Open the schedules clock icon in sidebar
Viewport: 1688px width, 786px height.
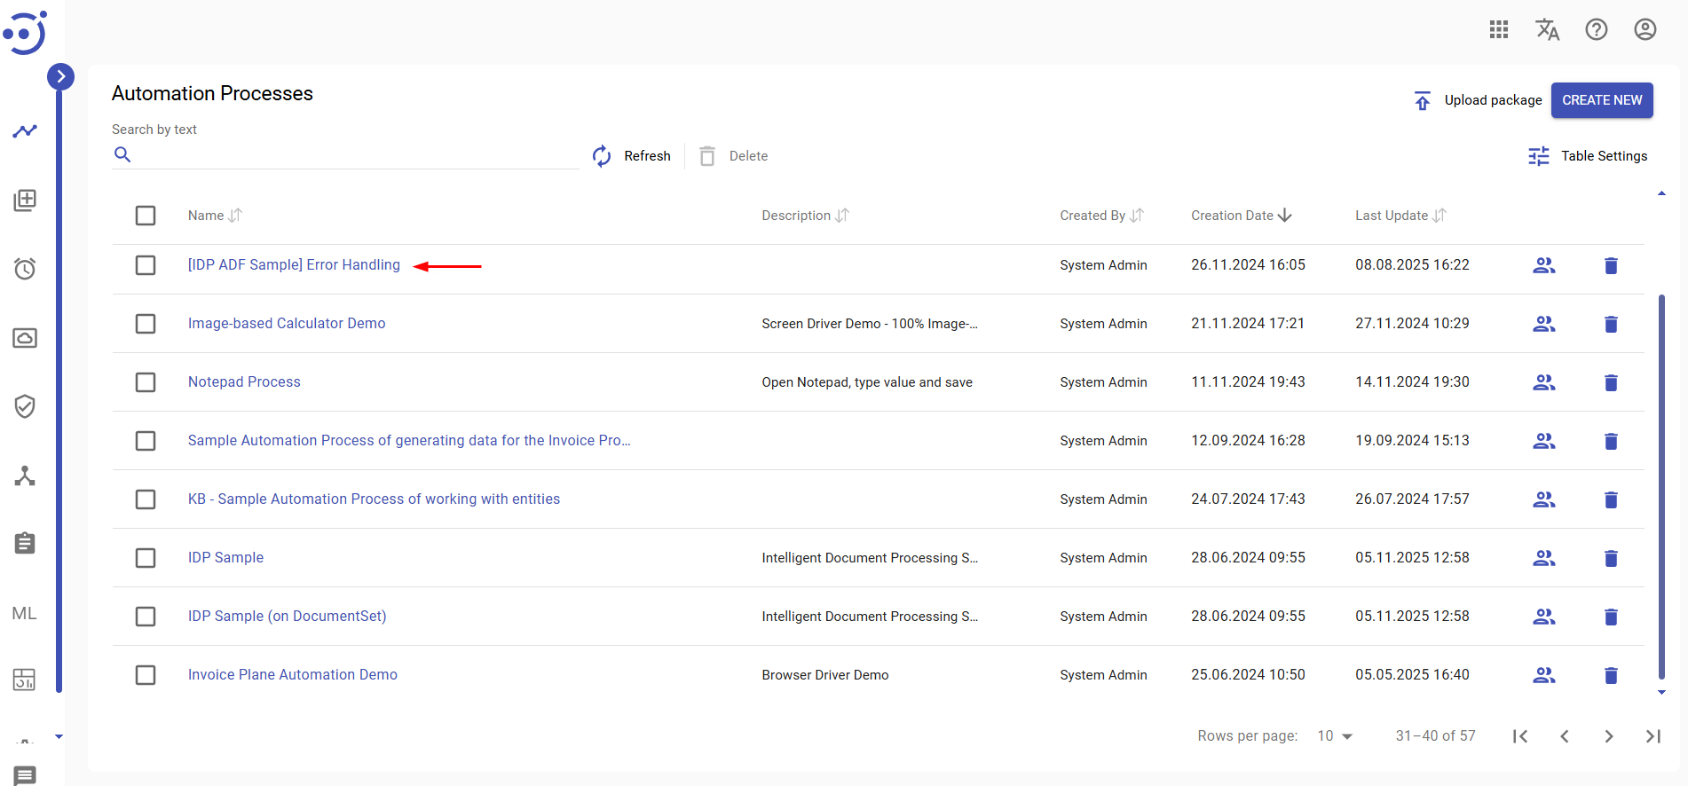[x=25, y=269]
